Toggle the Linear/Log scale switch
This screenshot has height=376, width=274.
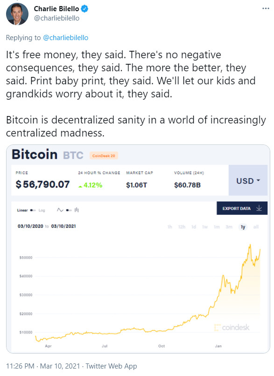coord(33,210)
